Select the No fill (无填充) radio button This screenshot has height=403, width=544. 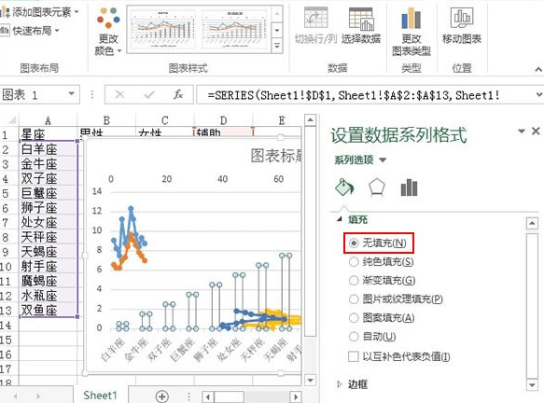354,243
